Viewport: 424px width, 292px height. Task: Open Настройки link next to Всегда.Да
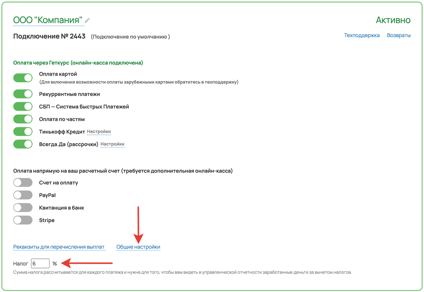tap(112, 144)
